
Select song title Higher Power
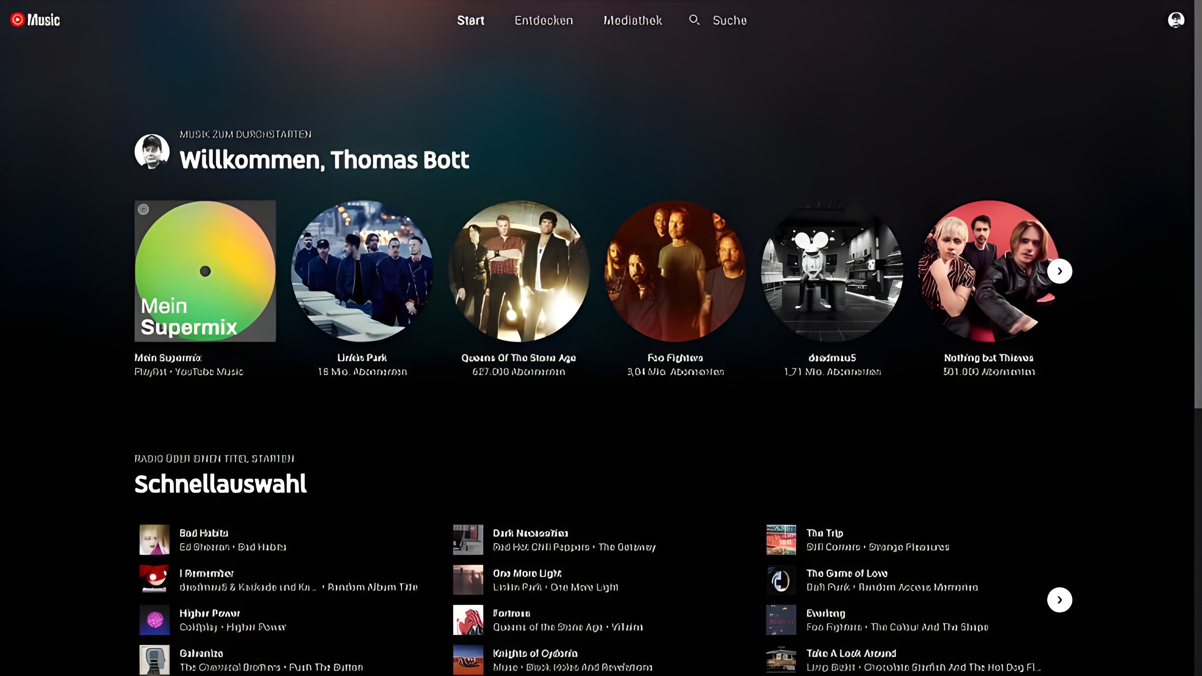[209, 613]
